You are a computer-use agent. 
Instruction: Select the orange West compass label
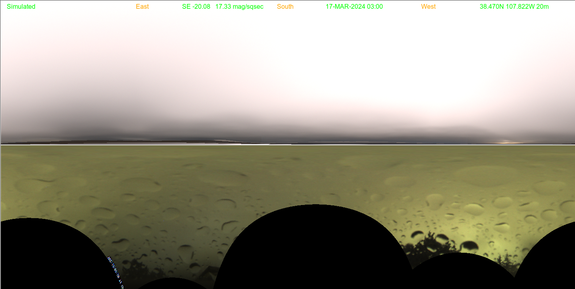tap(428, 7)
